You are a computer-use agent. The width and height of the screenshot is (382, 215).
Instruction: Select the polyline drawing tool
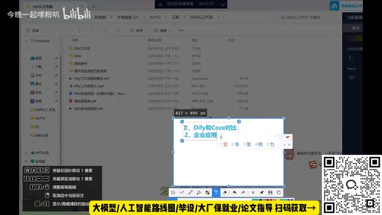(x=181, y=192)
